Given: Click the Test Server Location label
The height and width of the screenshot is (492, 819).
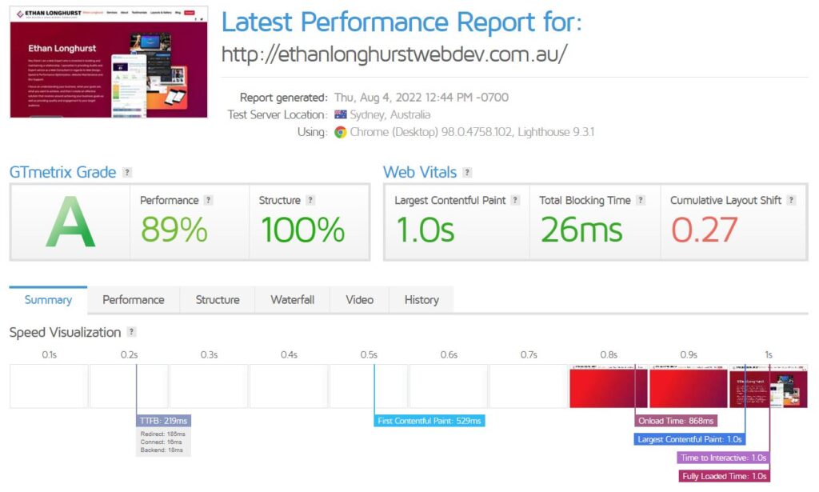Looking at the screenshot, I should (x=278, y=114).
